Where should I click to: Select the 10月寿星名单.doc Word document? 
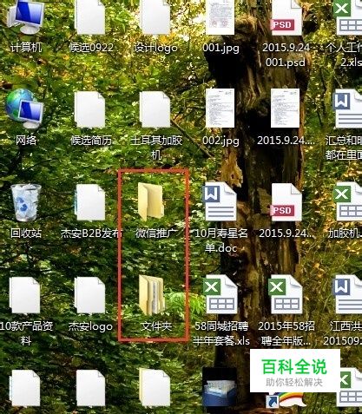(x=220, y=202)
